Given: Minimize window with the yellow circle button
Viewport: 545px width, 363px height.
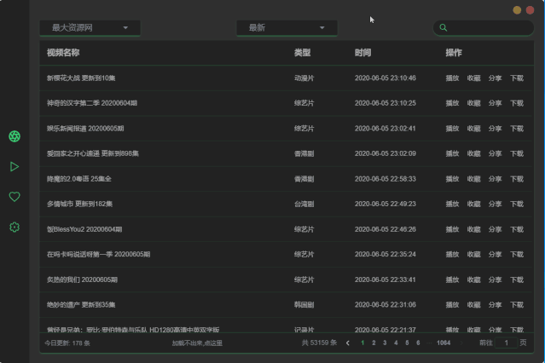Looking at the screenshot, I should (x=517, y=10).
